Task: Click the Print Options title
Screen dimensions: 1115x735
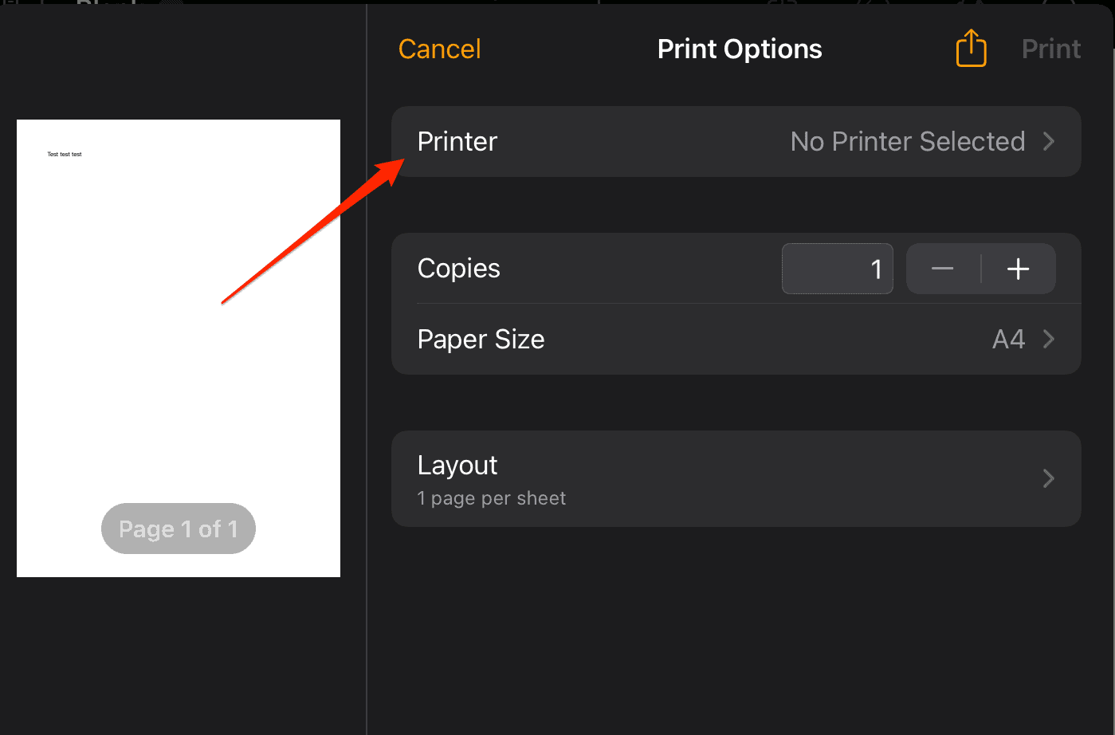Action: pyautogui.click(x=740, y=49)
